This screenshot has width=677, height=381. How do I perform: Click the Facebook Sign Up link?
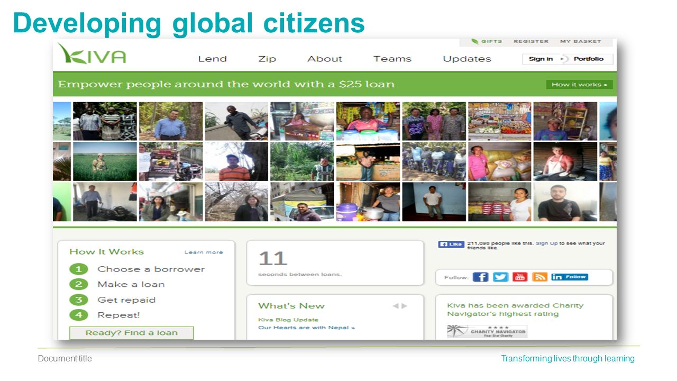tap(547, 243)
